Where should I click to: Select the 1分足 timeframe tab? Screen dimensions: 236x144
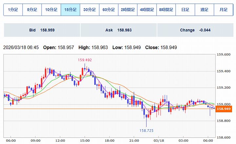coord(13,10)
